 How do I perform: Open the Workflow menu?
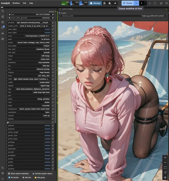[x=16, y=3]
